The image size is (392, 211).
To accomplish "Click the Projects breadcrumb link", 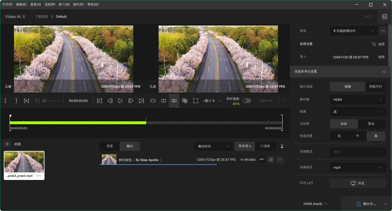I will click(42, 17).
